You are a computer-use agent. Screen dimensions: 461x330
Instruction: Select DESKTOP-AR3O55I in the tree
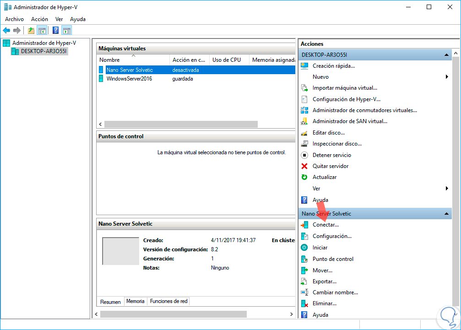(43, 51)
